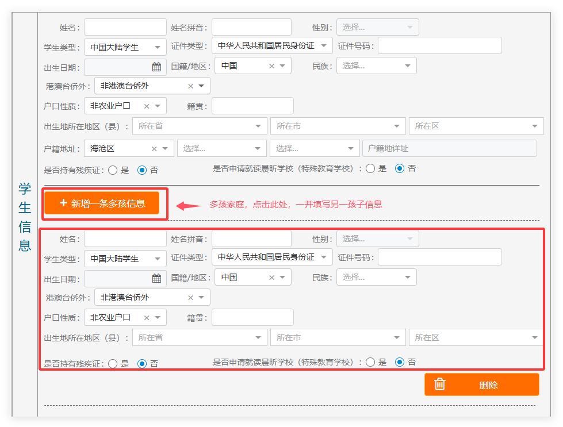This screenshot has height=427, width=563.
Task: Click the upper 证件号码 input field
Action: point(439,46)
